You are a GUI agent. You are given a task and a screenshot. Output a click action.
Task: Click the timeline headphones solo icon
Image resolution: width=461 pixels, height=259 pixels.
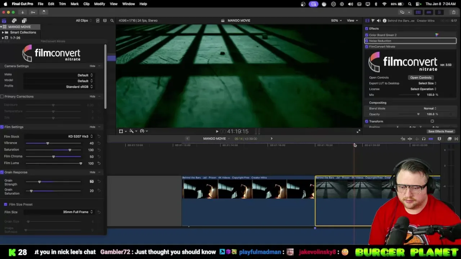point(424,139)
